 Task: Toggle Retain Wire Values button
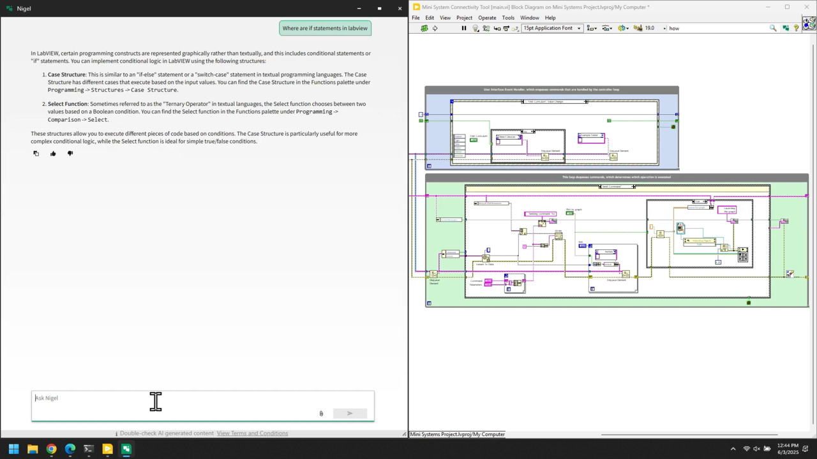(x=486, y=28)
